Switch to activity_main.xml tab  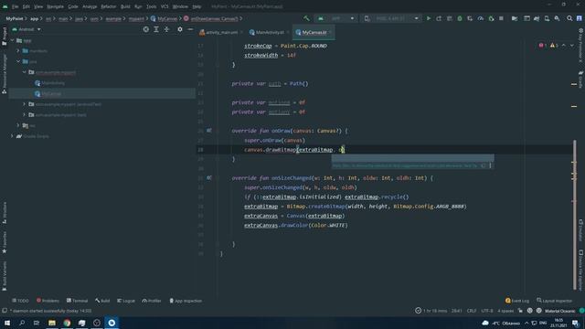pyautogui.click(x=221, y=33)
